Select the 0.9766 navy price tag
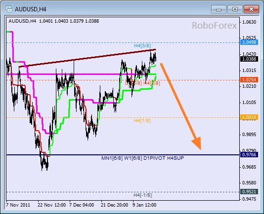Image resolution: width=264 pixels, height=214 pixels. 249,154
